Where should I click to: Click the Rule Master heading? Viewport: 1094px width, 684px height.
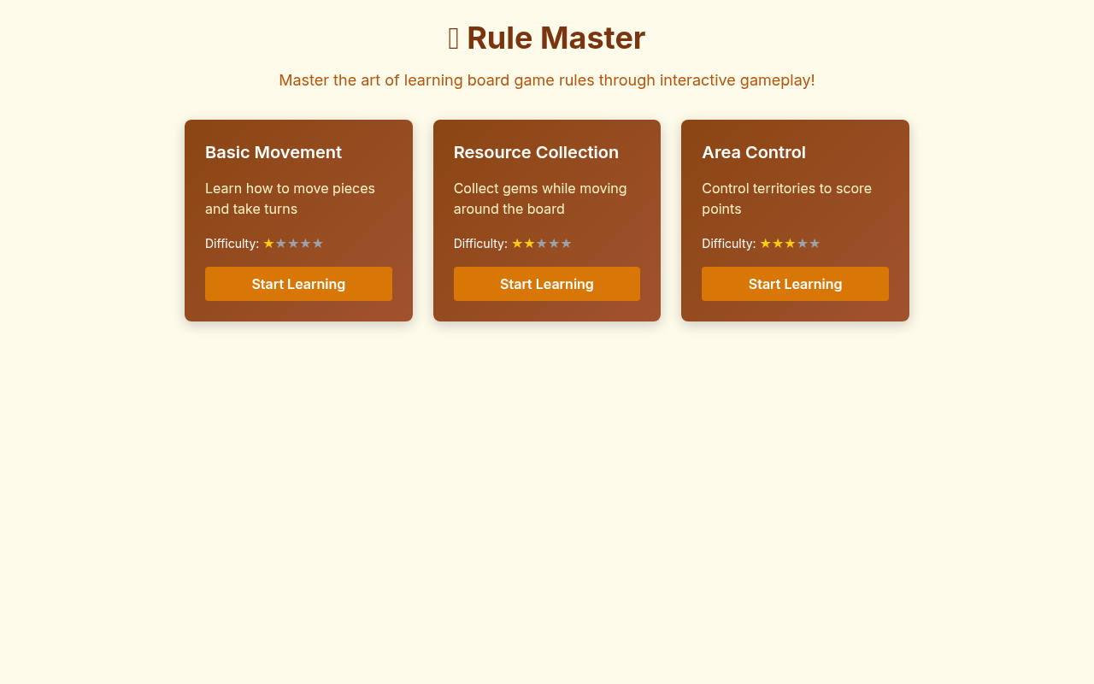point(547,38)
